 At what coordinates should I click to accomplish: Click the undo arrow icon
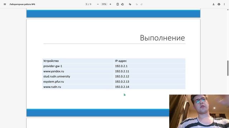[x=137, y=4]
